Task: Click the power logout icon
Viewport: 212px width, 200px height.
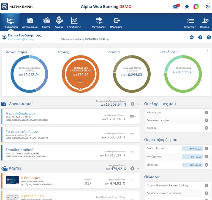Action: point(208,7)
